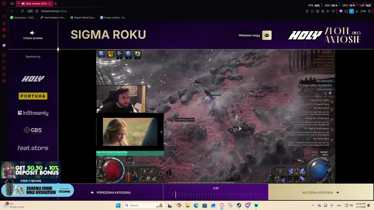Open Windows Start menu

point(118,205)
